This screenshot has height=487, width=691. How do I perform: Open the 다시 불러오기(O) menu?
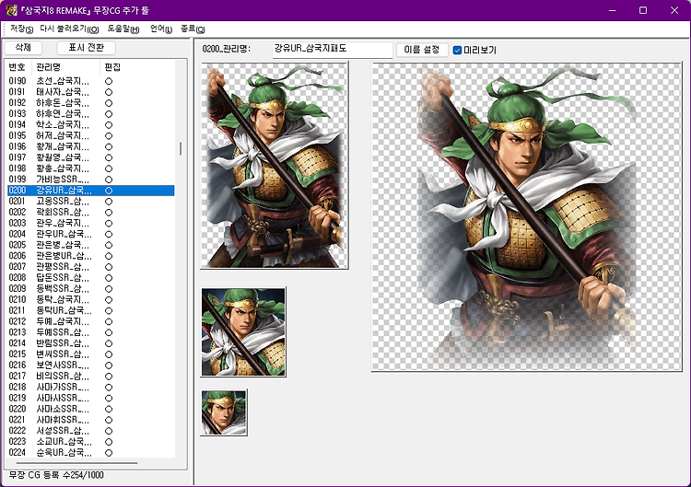[x=69, y=29]
